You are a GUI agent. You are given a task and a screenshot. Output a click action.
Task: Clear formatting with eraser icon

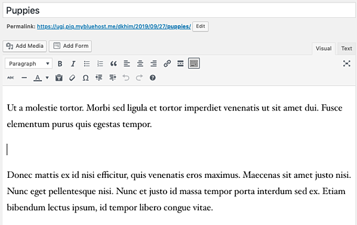tap(72, 78)
